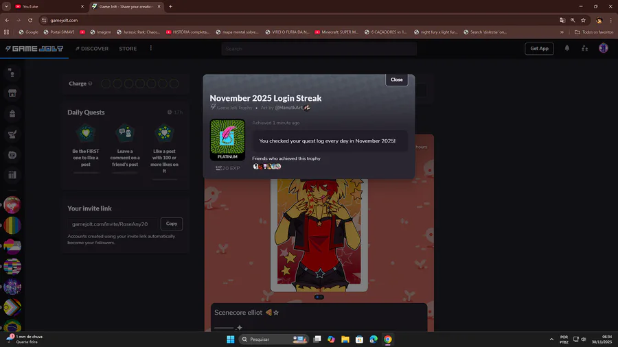Open the weather widget in the taskbar

(x=25, y=339)
